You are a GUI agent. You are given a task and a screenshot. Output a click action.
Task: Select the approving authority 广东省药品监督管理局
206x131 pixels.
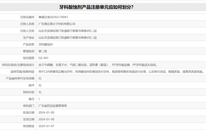click(52, 106)
